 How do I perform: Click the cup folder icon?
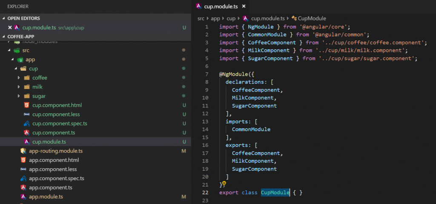23,69
